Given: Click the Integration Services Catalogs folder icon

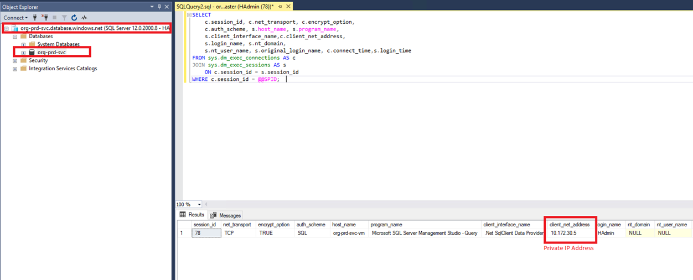Looking at the screenshot, I should tap(23, 69).
